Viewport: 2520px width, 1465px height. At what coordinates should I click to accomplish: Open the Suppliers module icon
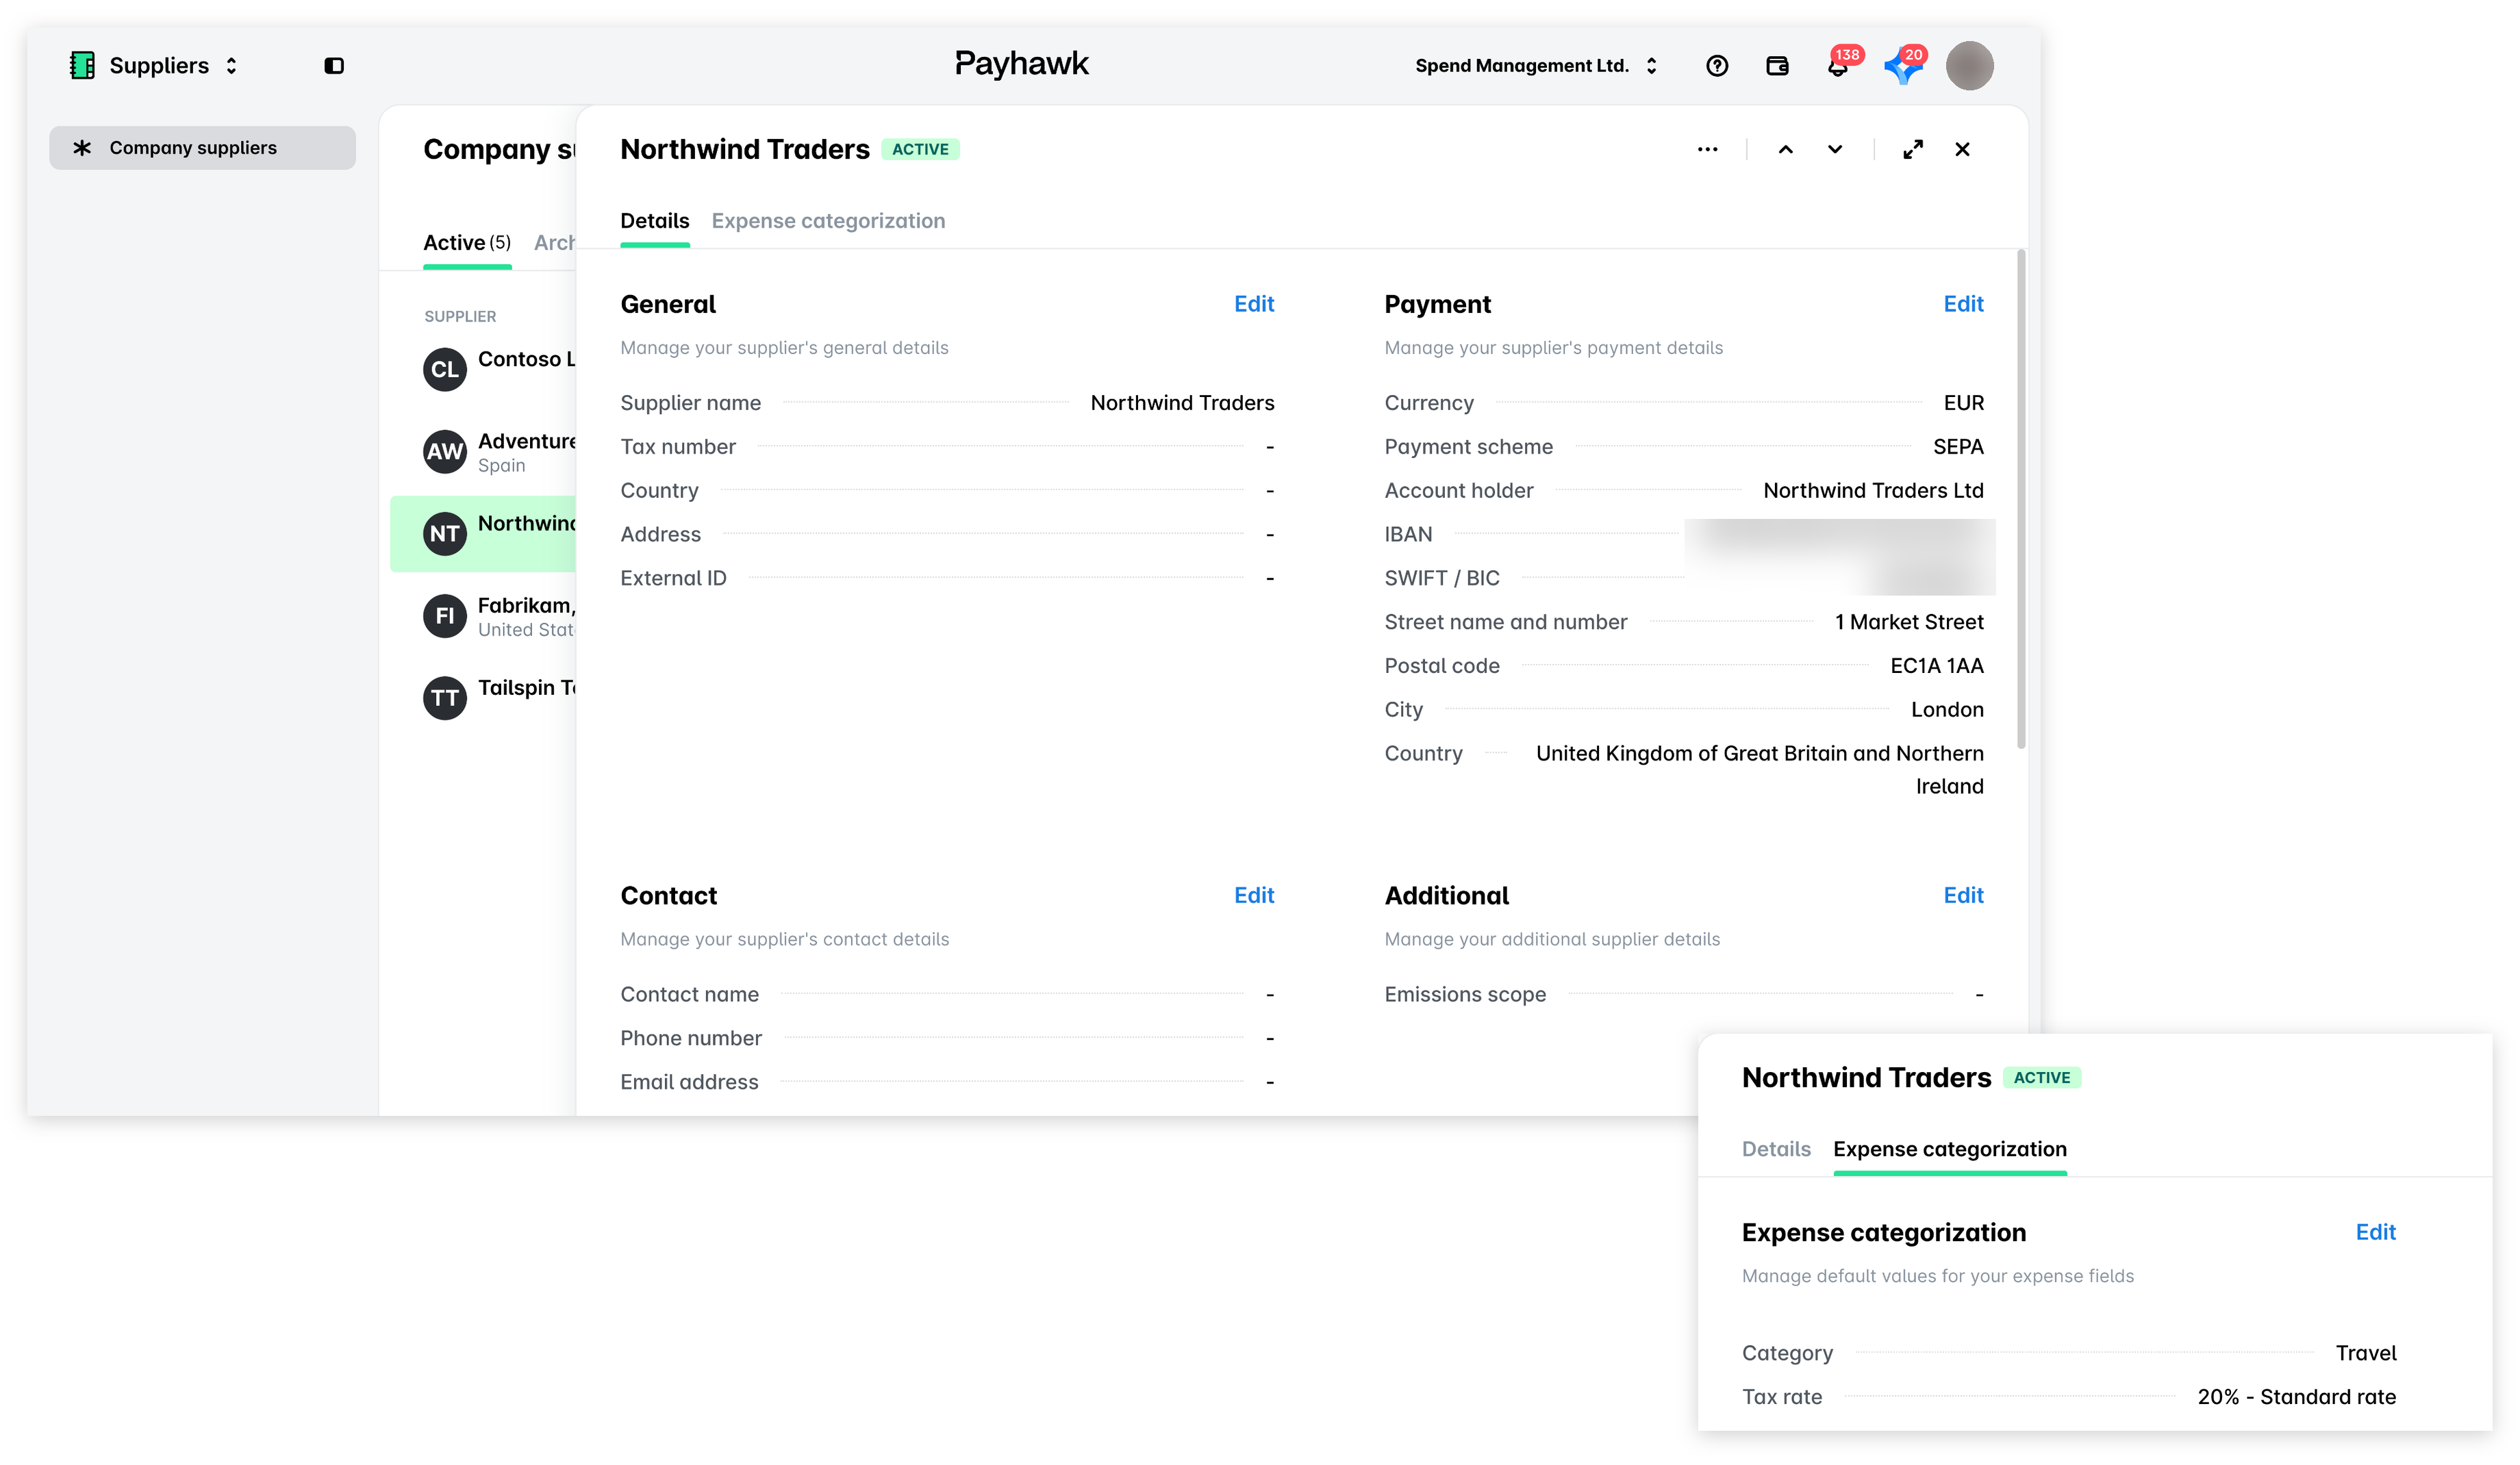pos(82,65)
